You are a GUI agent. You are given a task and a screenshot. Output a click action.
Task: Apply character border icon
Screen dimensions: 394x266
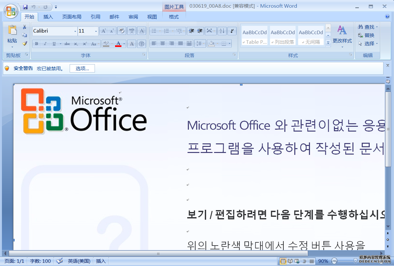coord(142,31)
